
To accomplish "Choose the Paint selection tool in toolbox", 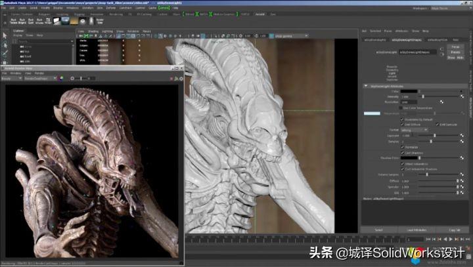I will click(5, 53).
